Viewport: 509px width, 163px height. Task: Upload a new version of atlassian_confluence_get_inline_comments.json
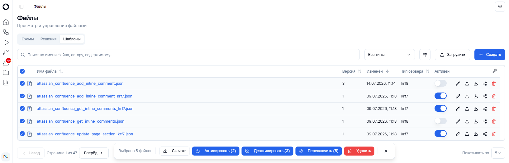pos(467,121)
